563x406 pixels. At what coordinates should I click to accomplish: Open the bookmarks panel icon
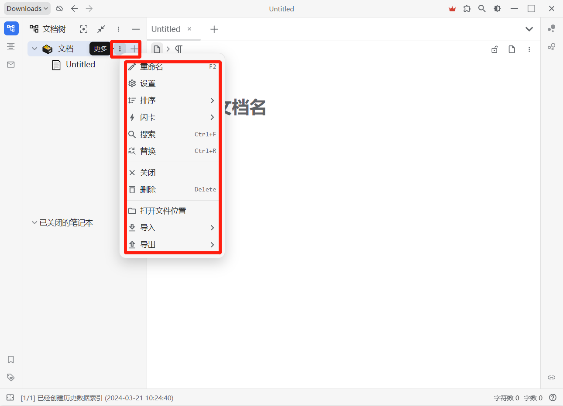pyautogui.click(x=11, y=359)
